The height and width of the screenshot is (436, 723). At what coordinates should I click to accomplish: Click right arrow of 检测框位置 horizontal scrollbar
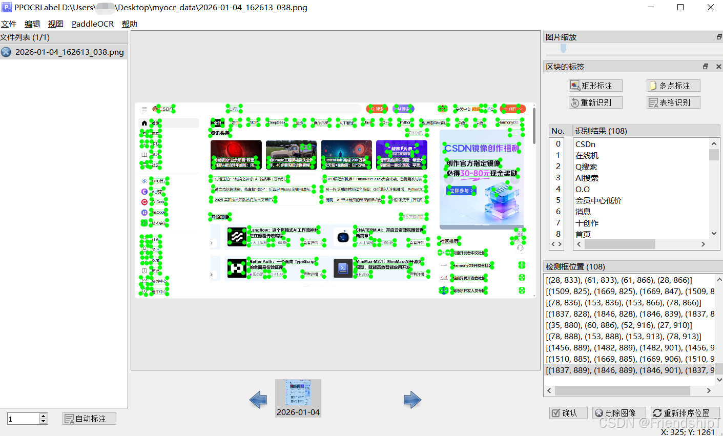point(709,391)
